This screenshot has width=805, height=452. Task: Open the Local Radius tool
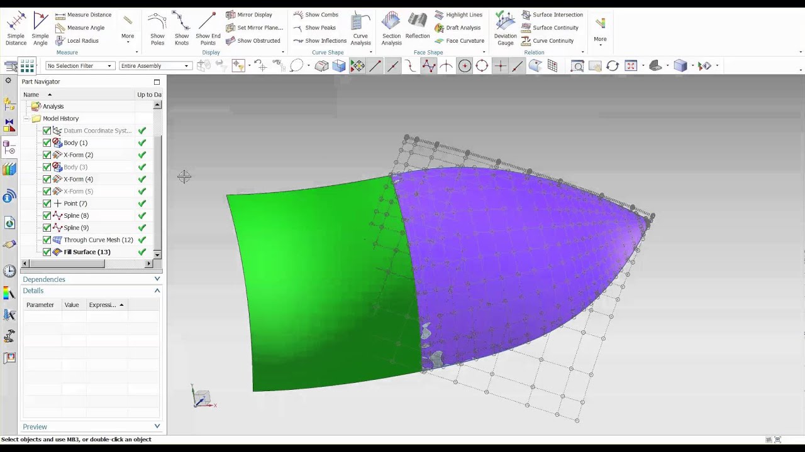click(x=77, y=41)
